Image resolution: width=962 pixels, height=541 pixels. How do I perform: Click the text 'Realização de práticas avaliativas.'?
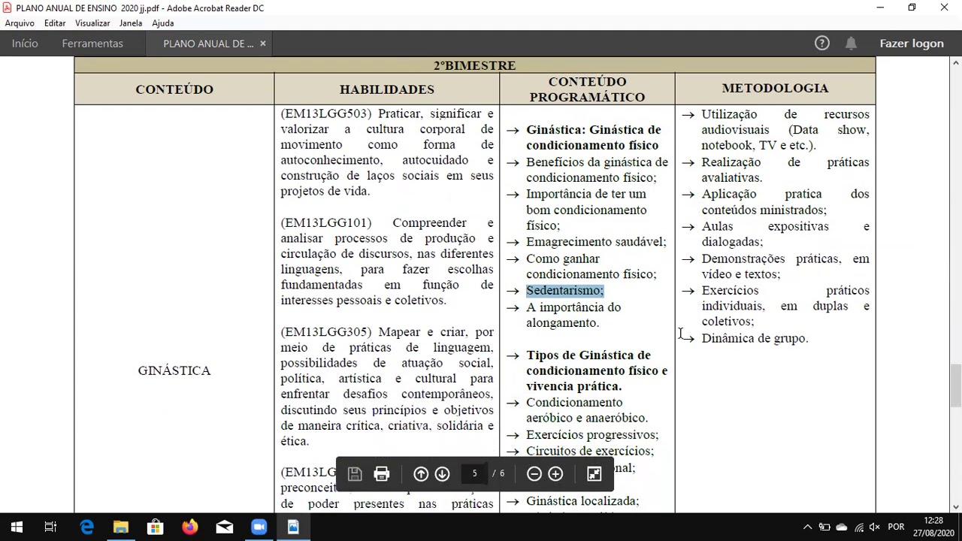point(785,170)
